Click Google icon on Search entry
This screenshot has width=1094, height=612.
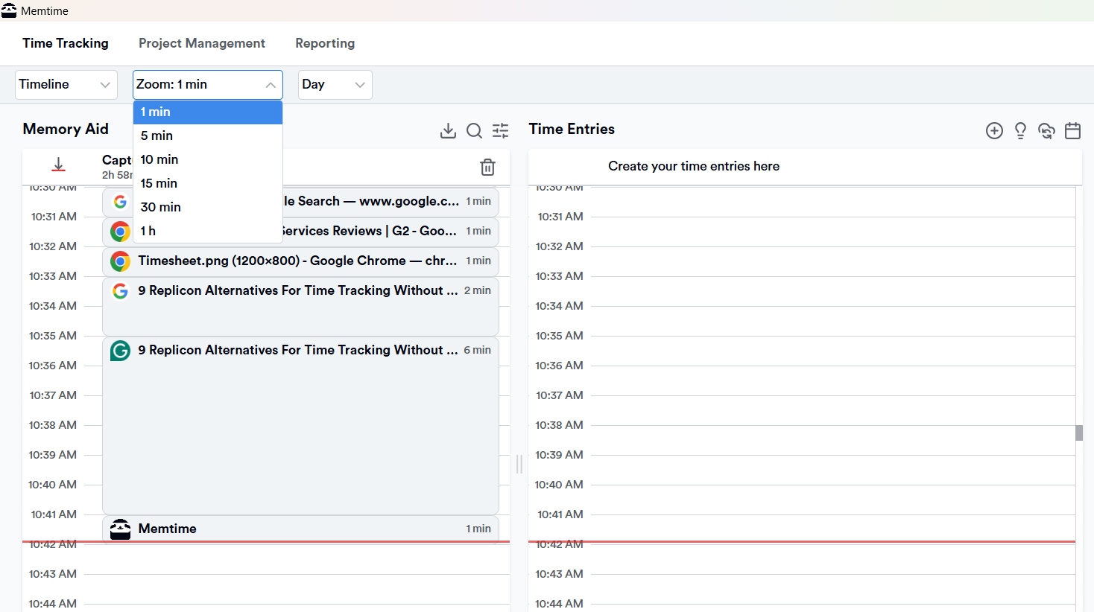point(120,201)
